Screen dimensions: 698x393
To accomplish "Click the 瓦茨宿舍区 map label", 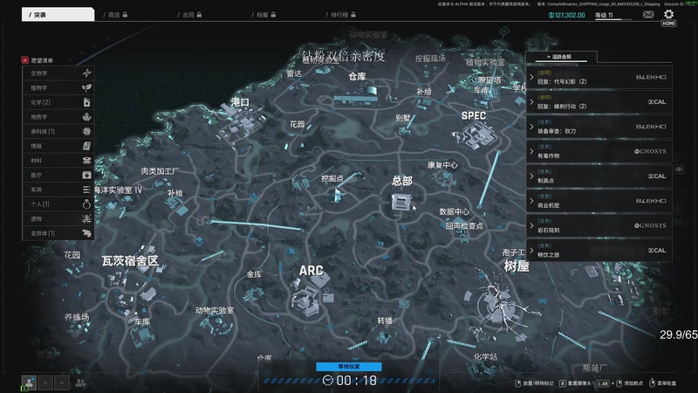I will [130, 260].
